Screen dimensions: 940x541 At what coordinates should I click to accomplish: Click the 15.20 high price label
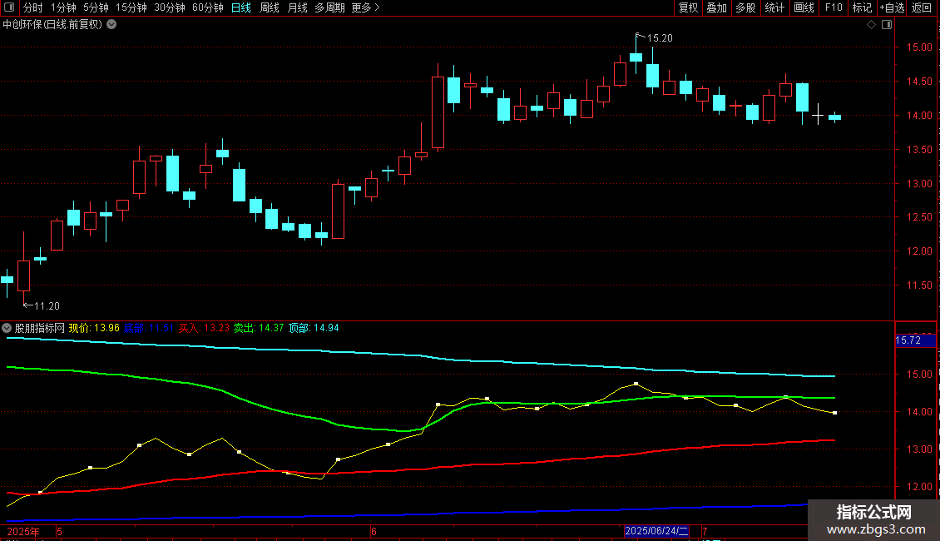point(660,38)
